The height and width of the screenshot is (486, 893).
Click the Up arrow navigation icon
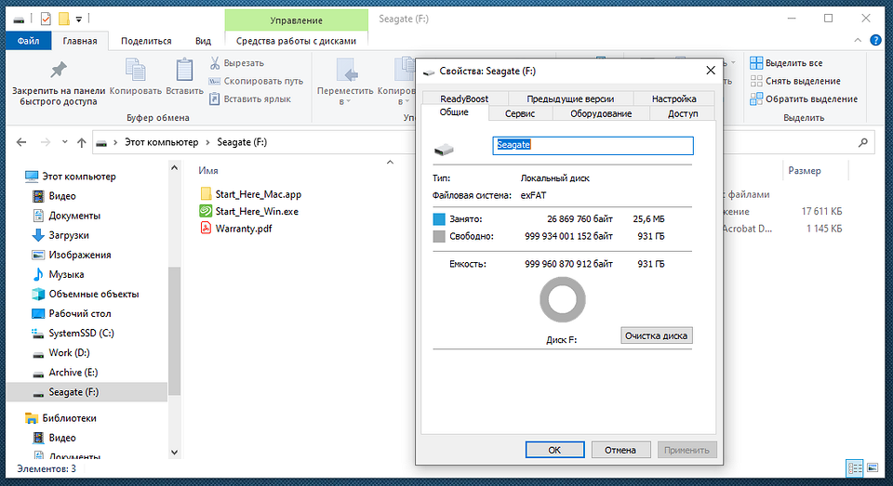(82, 143)
